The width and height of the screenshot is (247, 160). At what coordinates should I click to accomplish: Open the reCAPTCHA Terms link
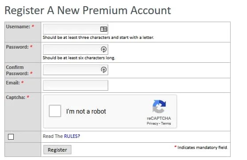[166, 123]
